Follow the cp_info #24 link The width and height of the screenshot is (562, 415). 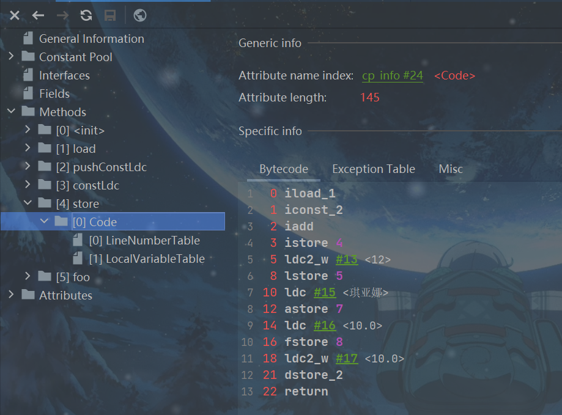pyautogui.click(x=392, y=76)
